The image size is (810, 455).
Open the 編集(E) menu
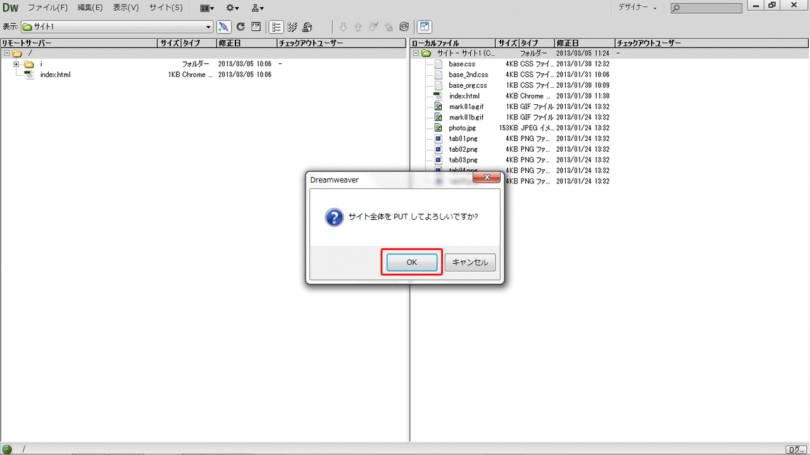point(90,8)
